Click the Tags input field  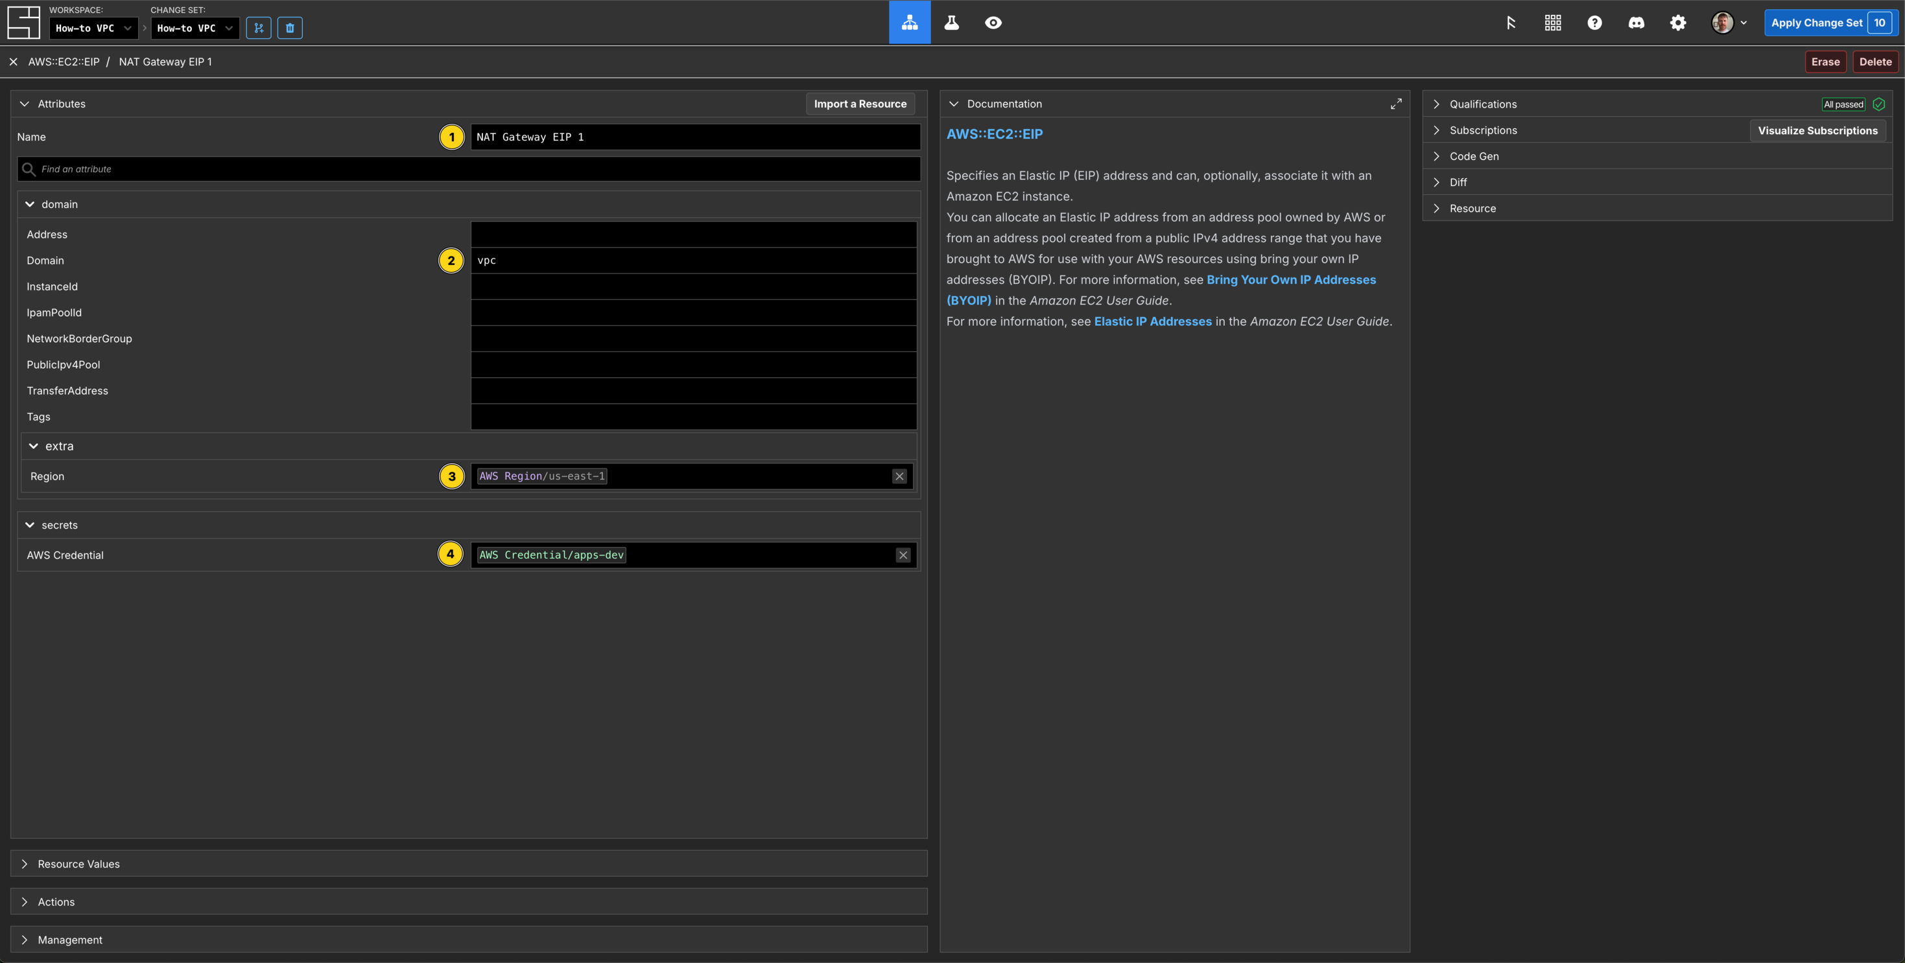(x=694, y=417)
